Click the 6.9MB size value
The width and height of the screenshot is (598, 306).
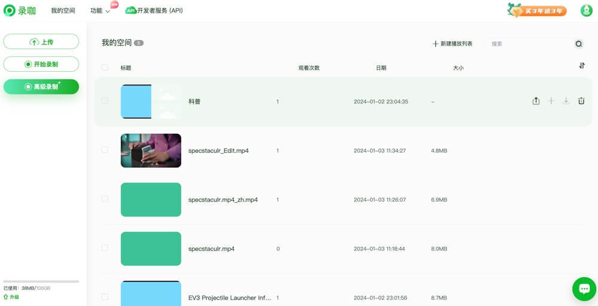pos(439,200)
